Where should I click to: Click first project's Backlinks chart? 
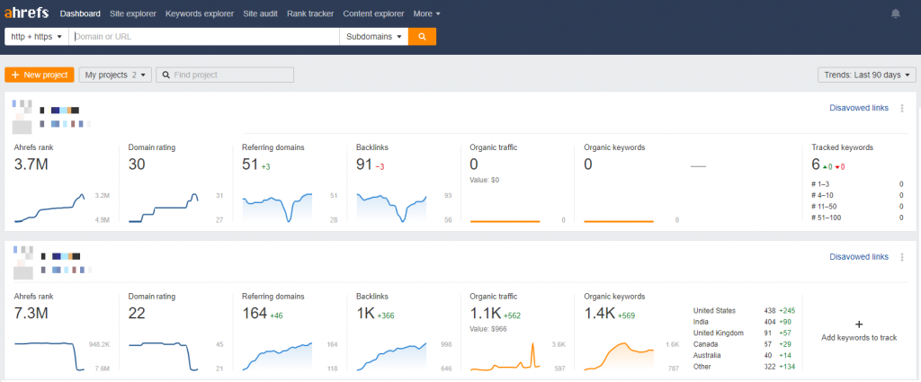tap(391, 207)
